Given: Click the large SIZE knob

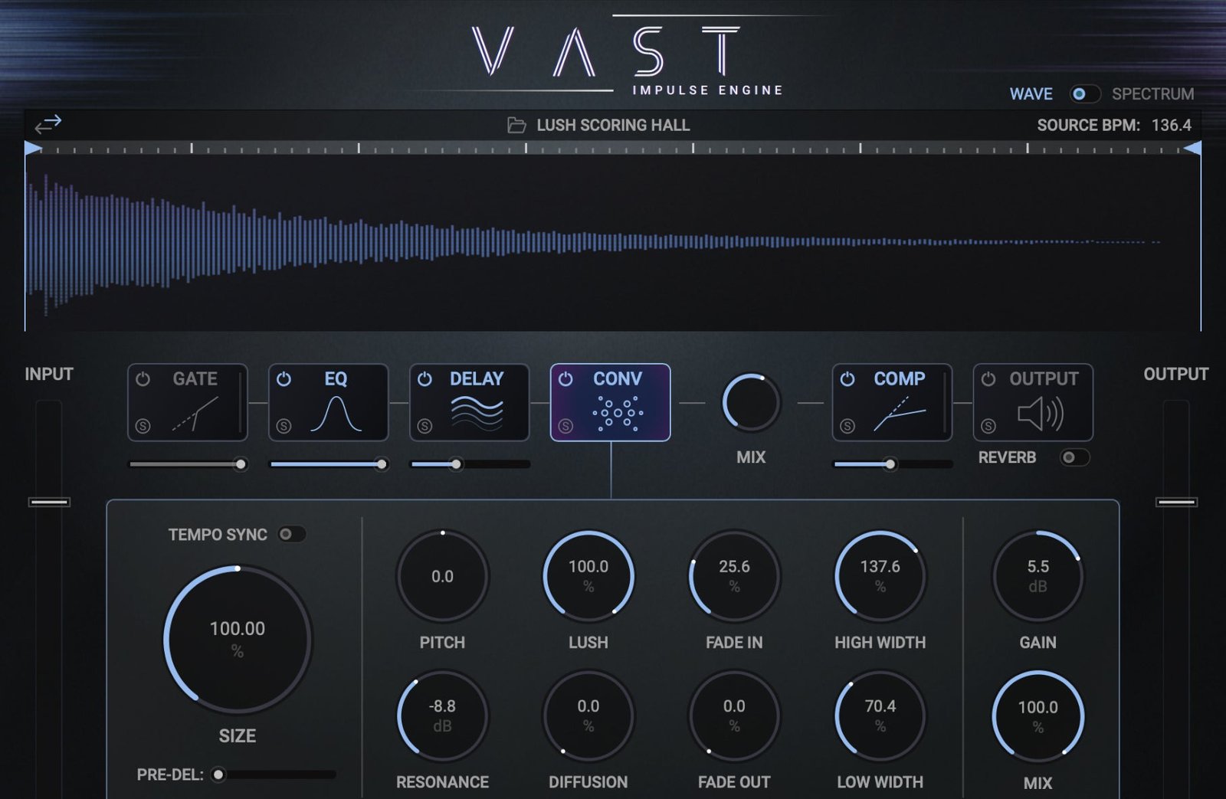Looking at the screenshot, I should [x=238, y=640].
